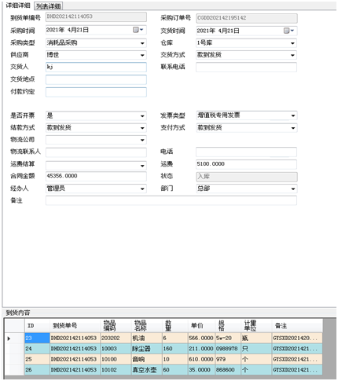
Task: Open the 供应商 dropdown showing 博世
Action: (142, 55)
